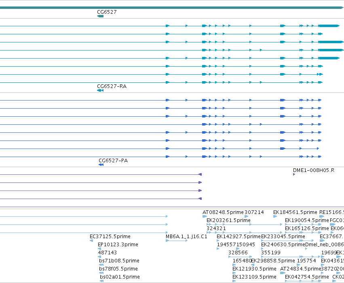Select the arrow glyph under 487143
Image resolution: width=344 pixels, height=283 pixels.
click(99, 257)
